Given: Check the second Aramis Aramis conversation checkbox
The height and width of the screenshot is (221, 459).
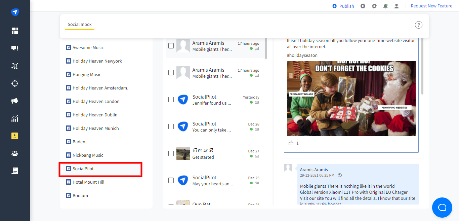Looking at the screenshot, I should (x=171, y=73).
